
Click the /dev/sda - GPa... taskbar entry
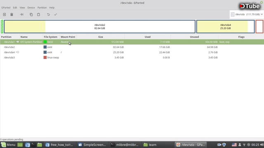pyautogui.click(x=191, y=145)
